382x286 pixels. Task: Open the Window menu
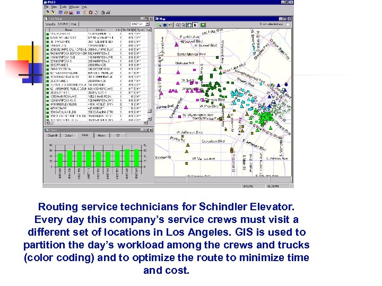coord(74,7)
